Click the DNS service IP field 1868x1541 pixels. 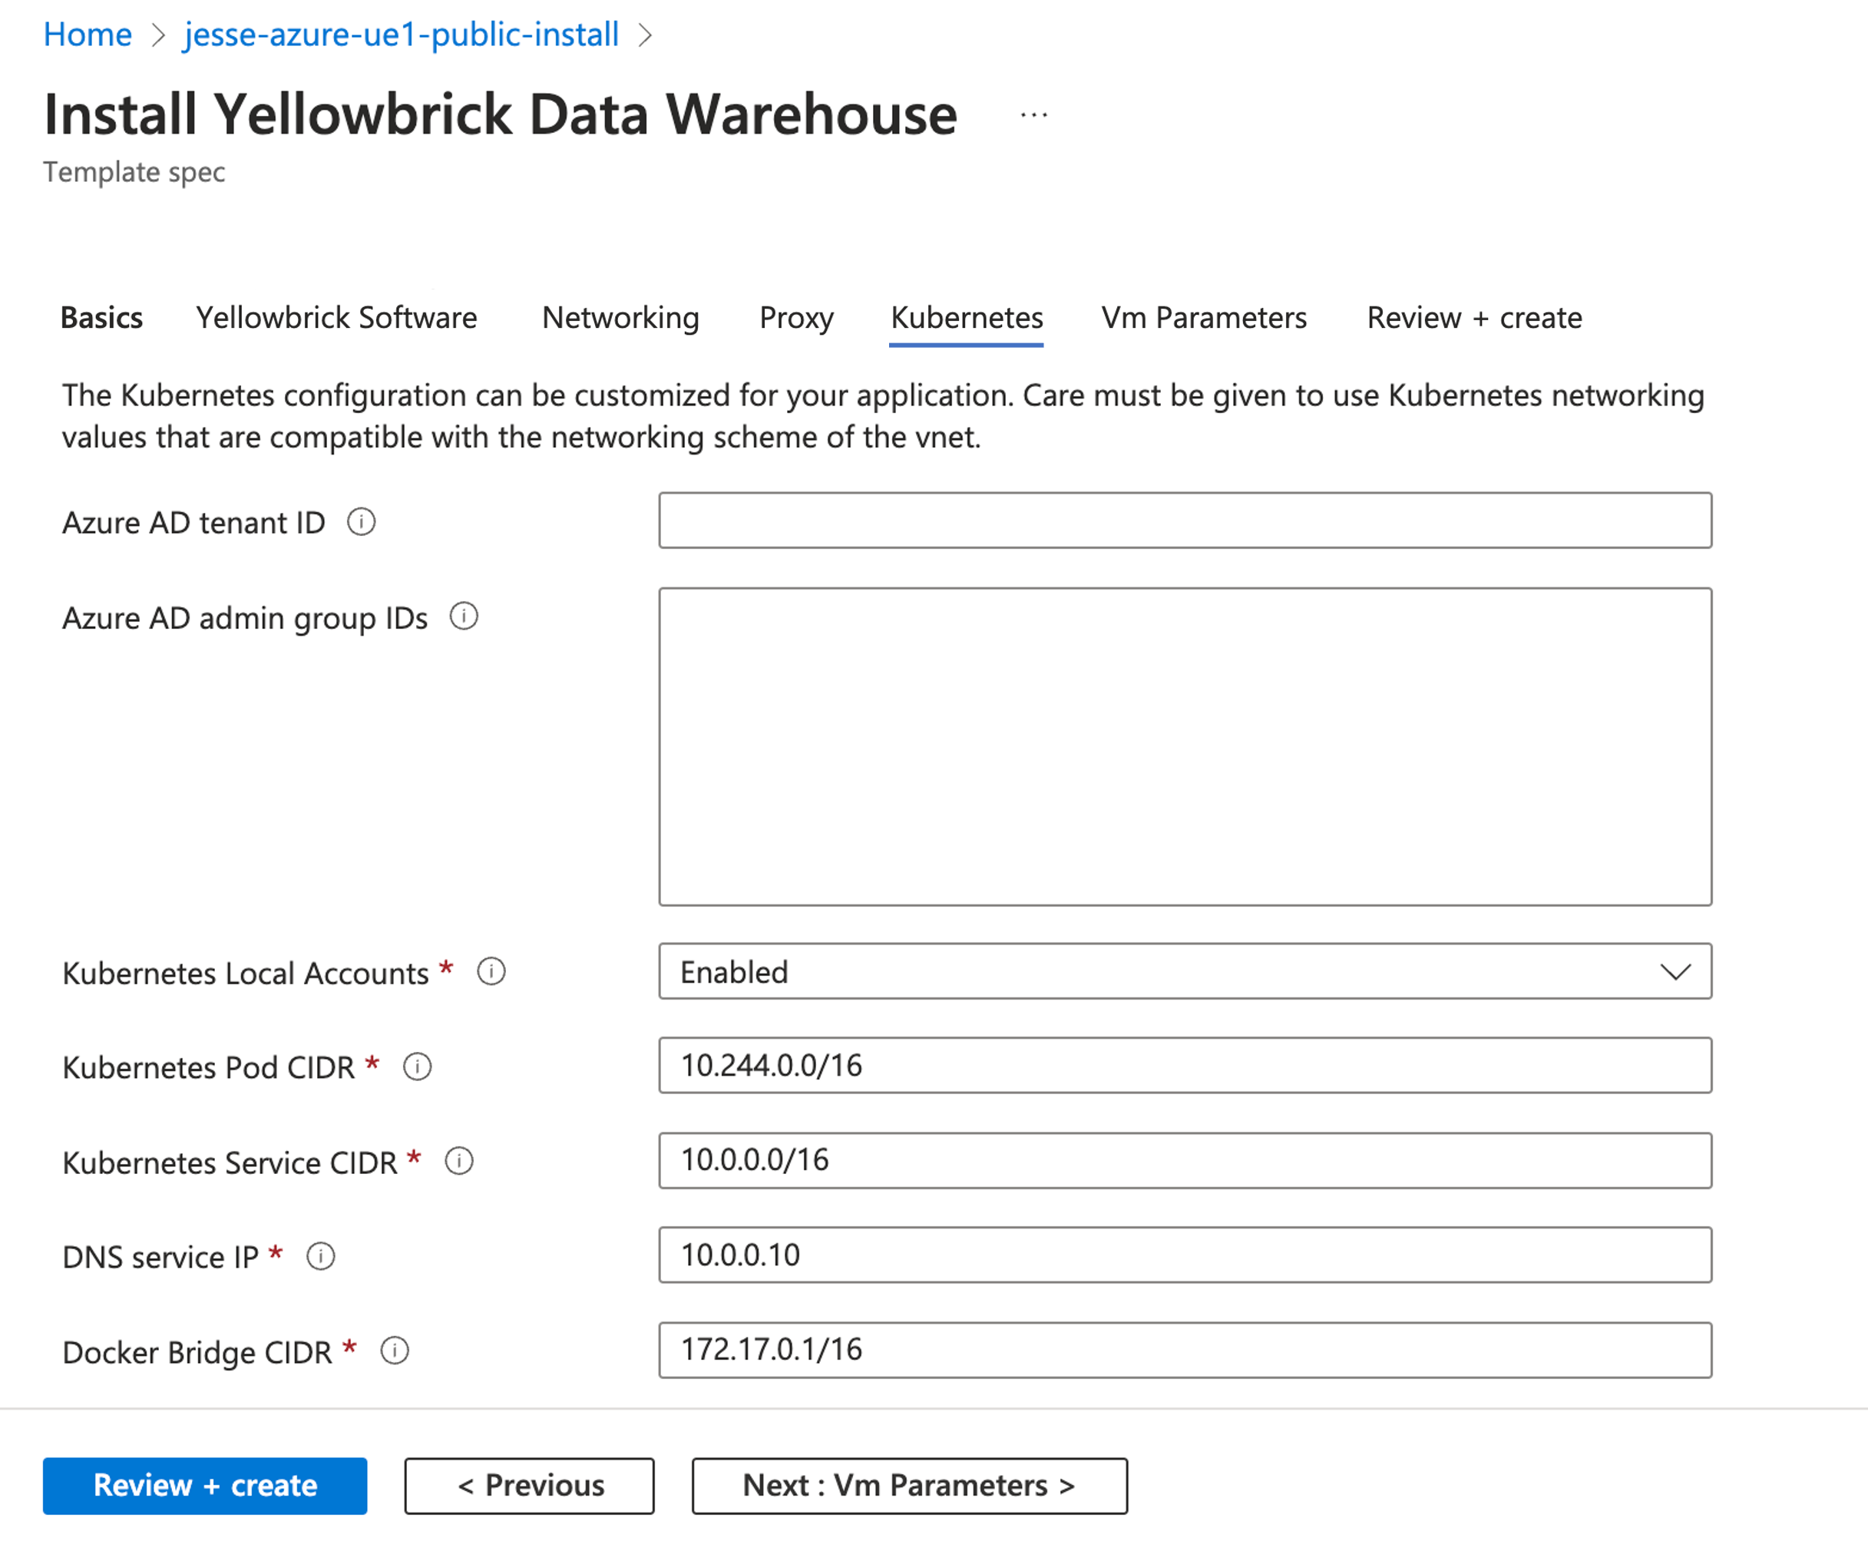[1185, 1255]
